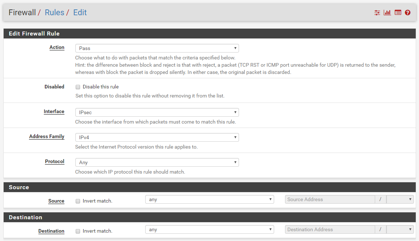Screen dimensions: 419x241
Task: Click the underlined Interface label
Action: (54, 112)
